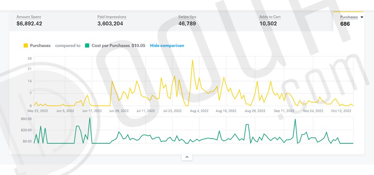Click the $6,892.42 amount spent value
Screen dimensions: 374x175
[x=29, y=24]
